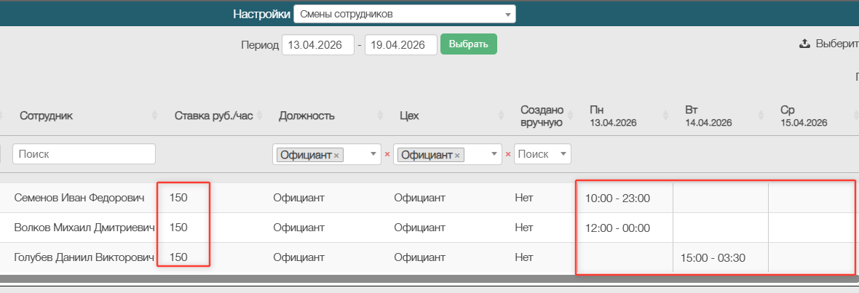Select employee Семенов Иван Федорович
Screen dimensions: 859x293
click(79, 197)
